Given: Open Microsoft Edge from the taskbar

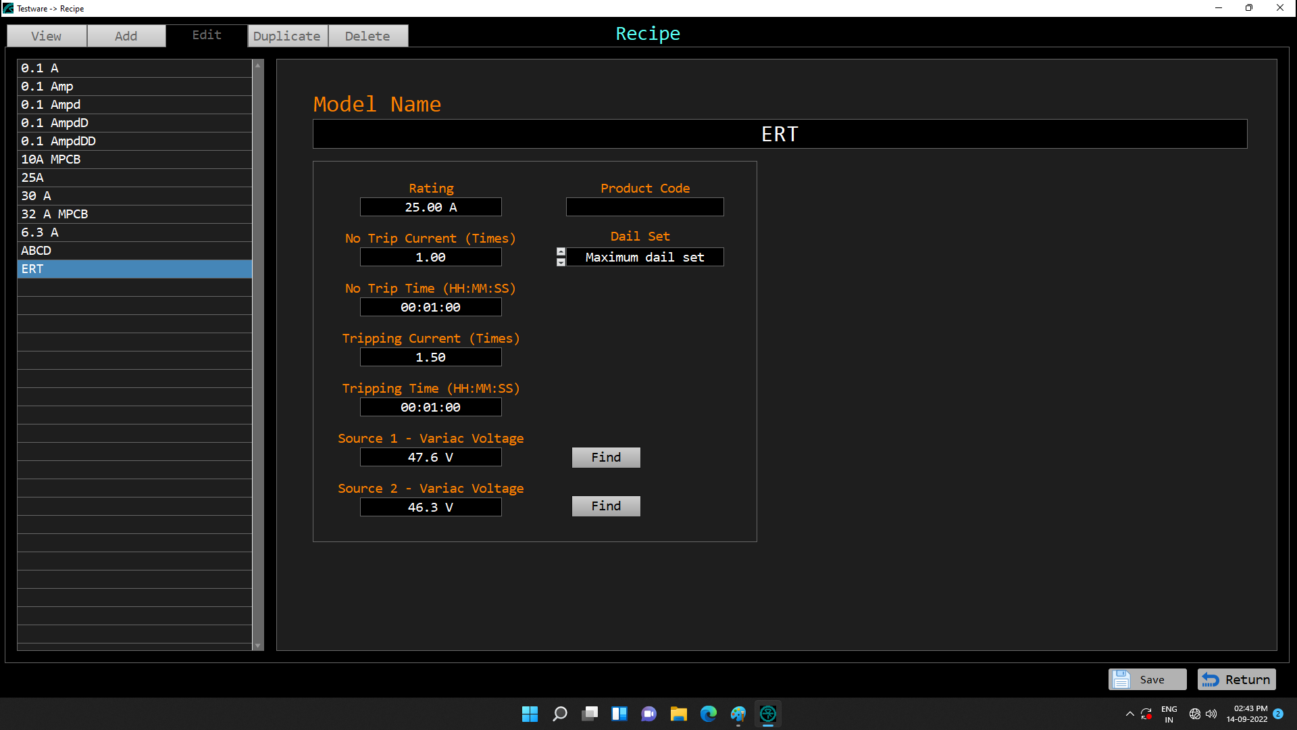Looking at the screenshot, I should pyautogui.click(x=708, y=714).
